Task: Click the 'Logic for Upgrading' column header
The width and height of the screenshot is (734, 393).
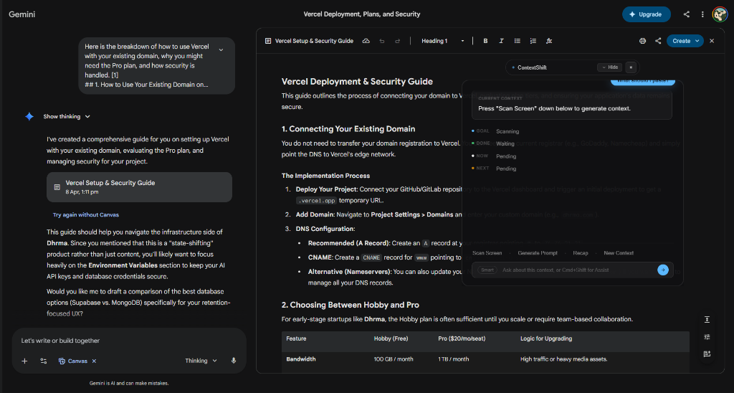Action: (x=546, y=338)
